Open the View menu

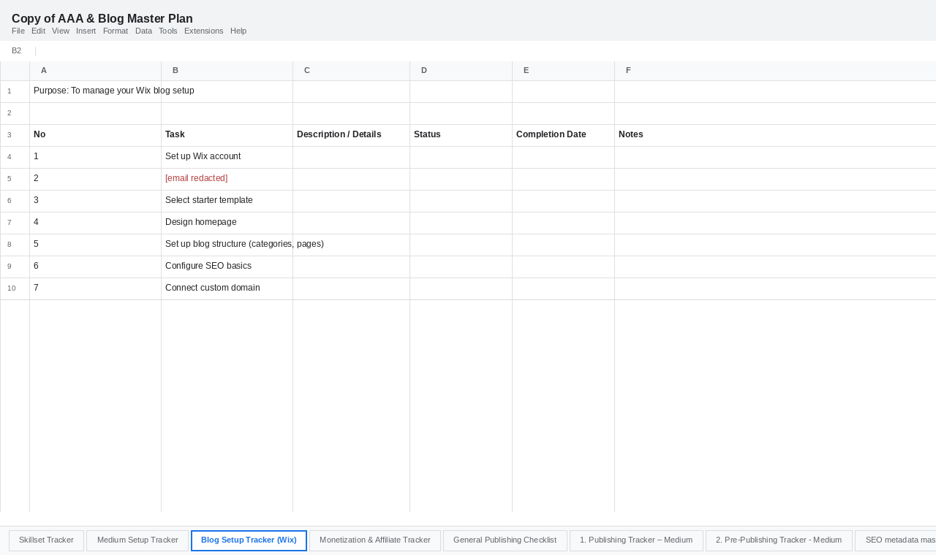pos(61,31)
